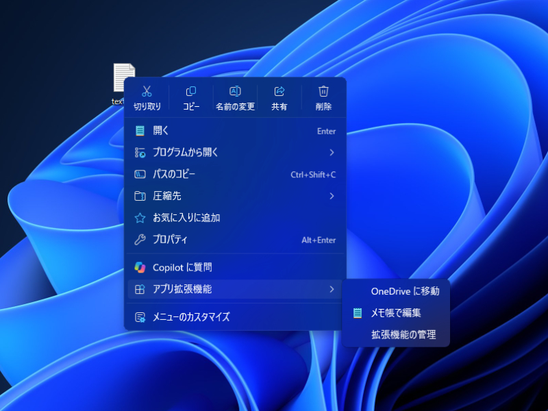Choose Copilot に質問 menu entry

235,267
